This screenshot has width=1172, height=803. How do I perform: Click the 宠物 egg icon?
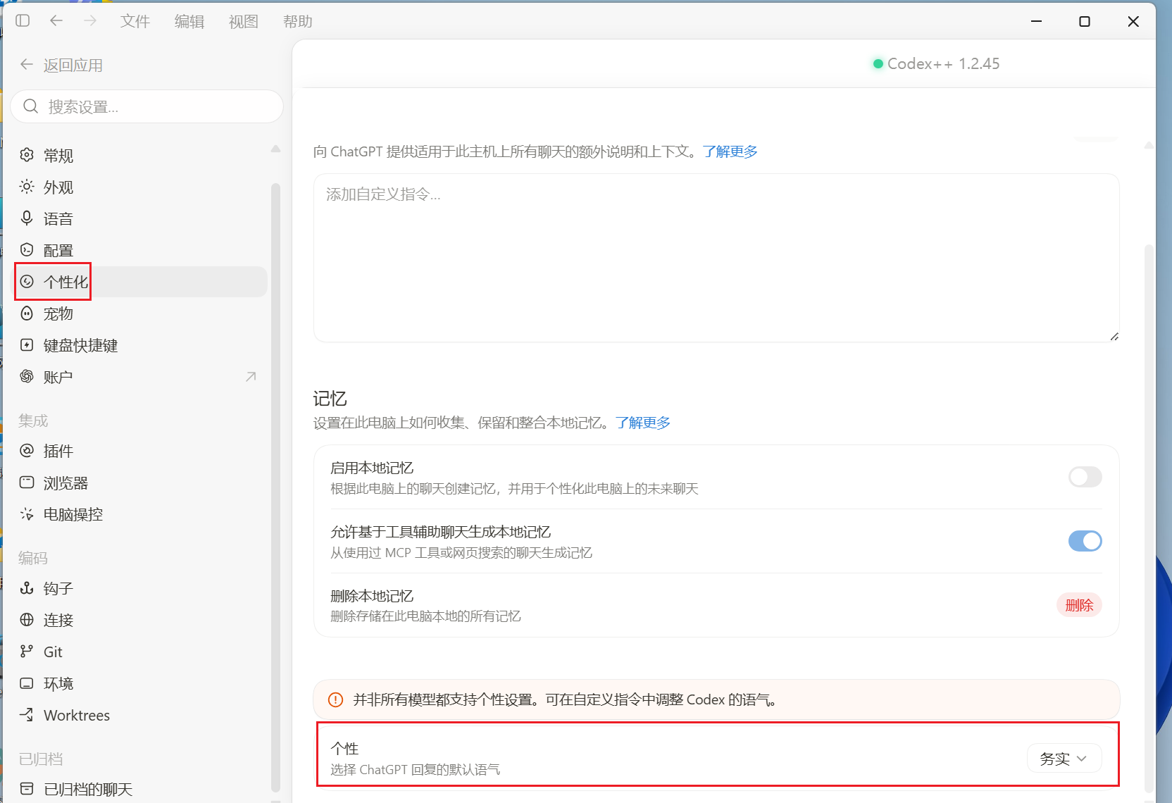click(27, 313)
